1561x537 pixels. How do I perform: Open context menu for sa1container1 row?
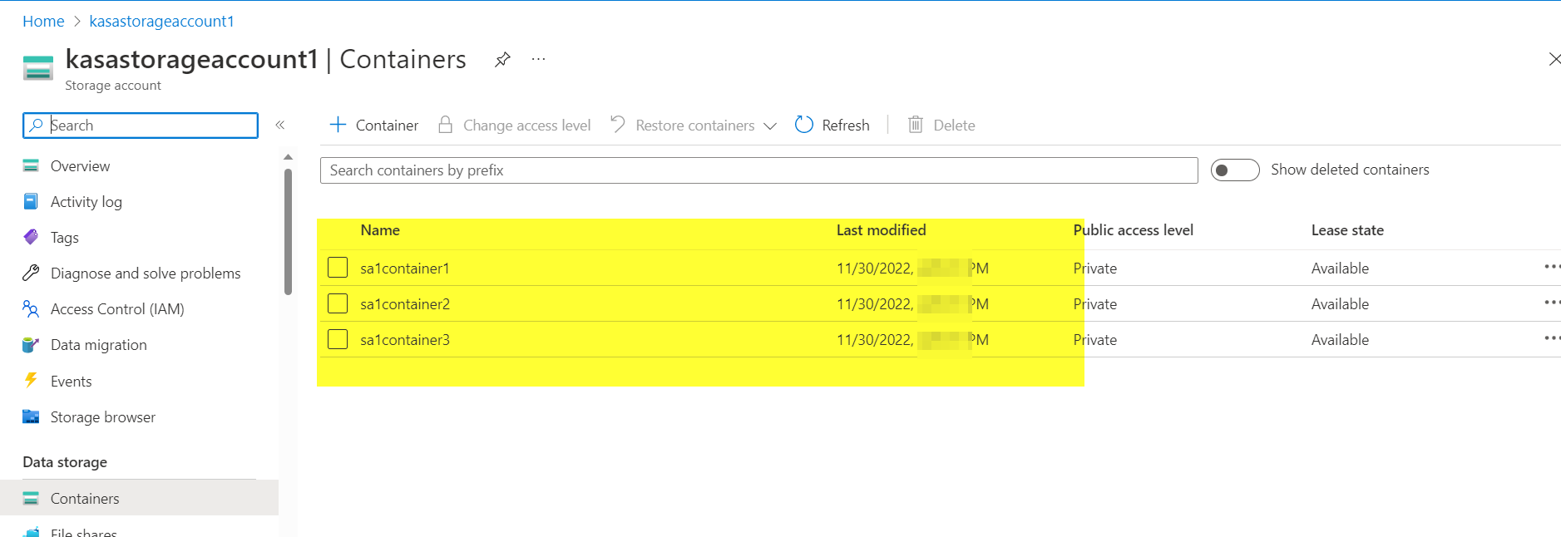[1552, 267]
